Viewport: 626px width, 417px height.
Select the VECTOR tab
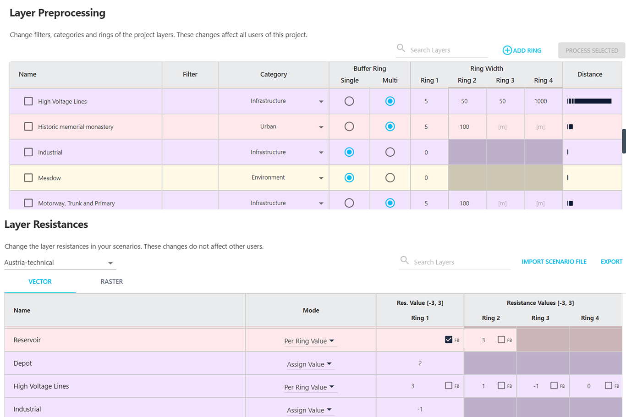click(x=40, y=281)
